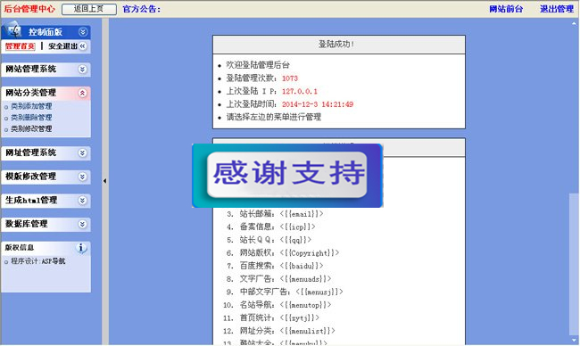Open 类别添加管理 in the sidebar
This screenshot has height=346, width=580.
pyautogui.click(x=31, y=106)
